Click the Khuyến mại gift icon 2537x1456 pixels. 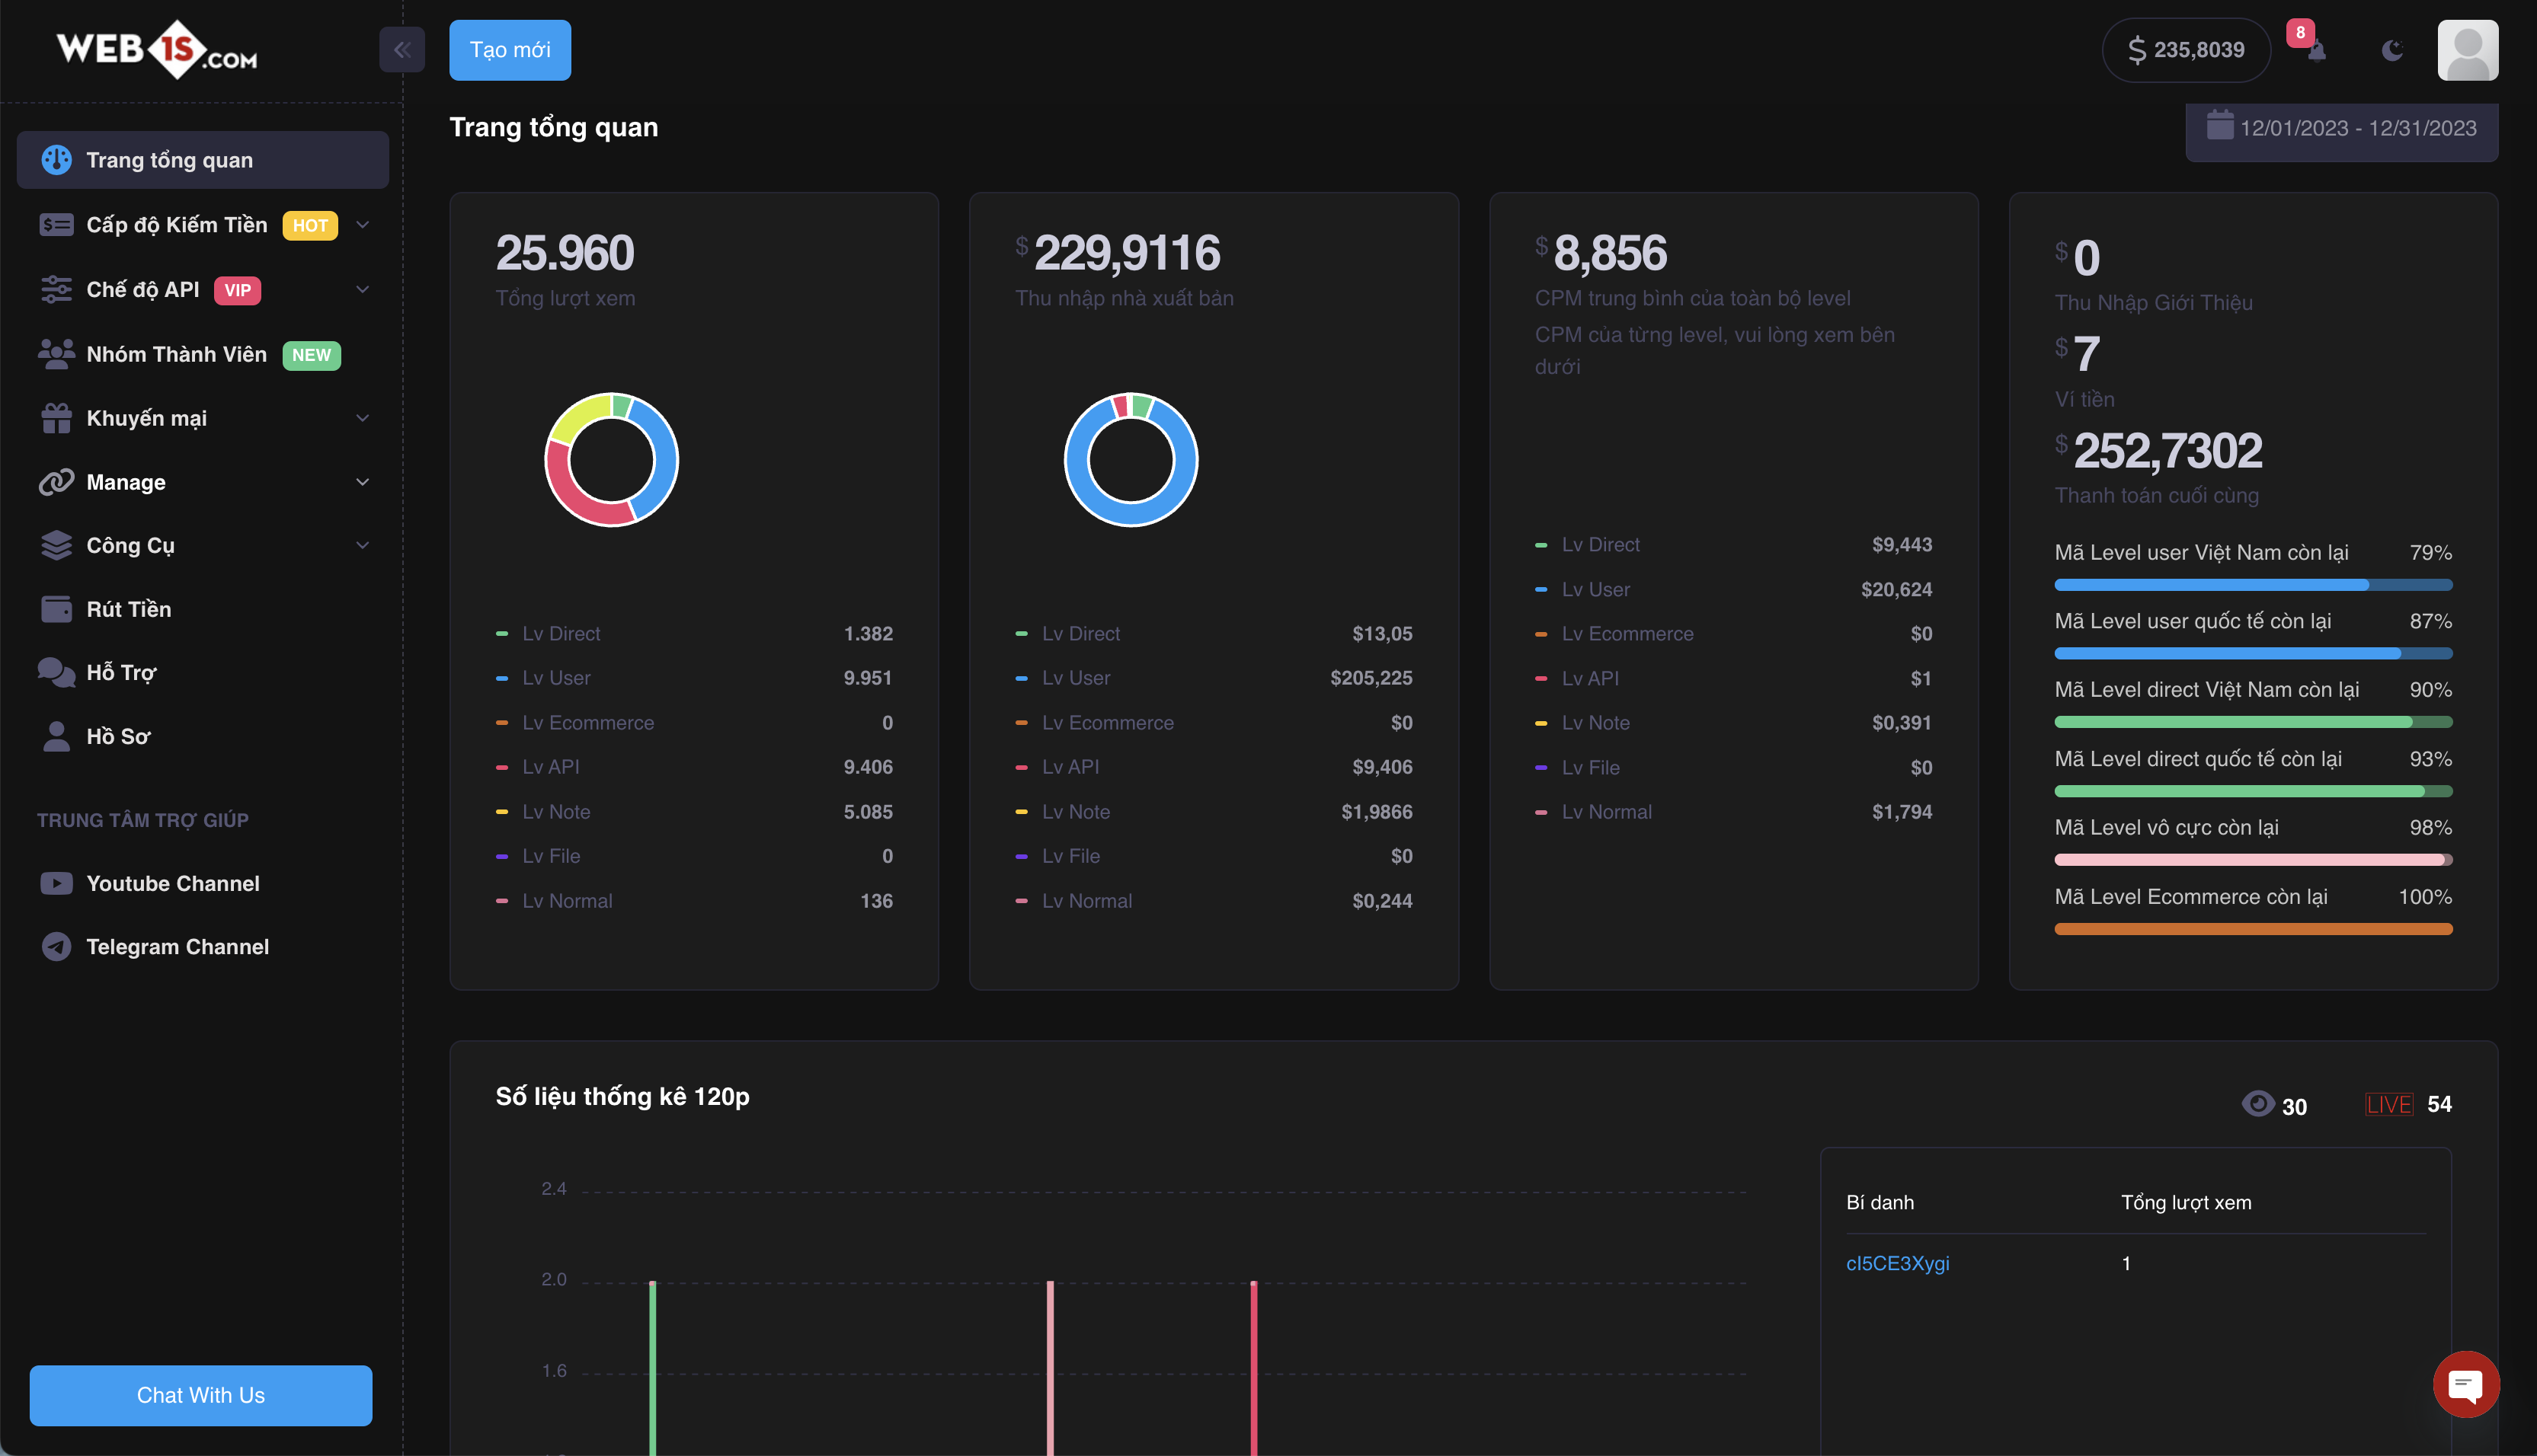tap(56, 418)
